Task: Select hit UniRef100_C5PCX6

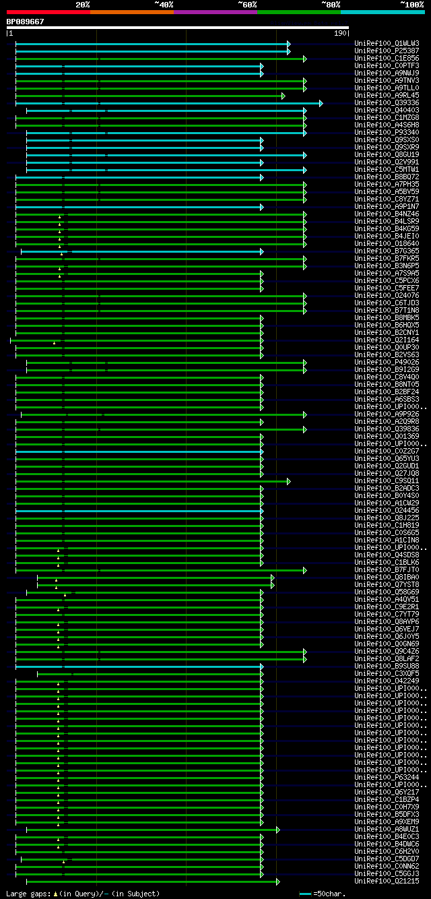Action: pyautogui.click(x=387, y=280)
